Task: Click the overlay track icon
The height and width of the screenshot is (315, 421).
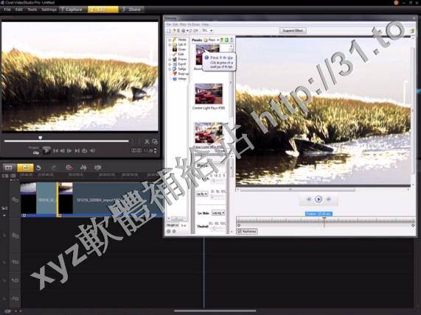Action: coord(15,236)
